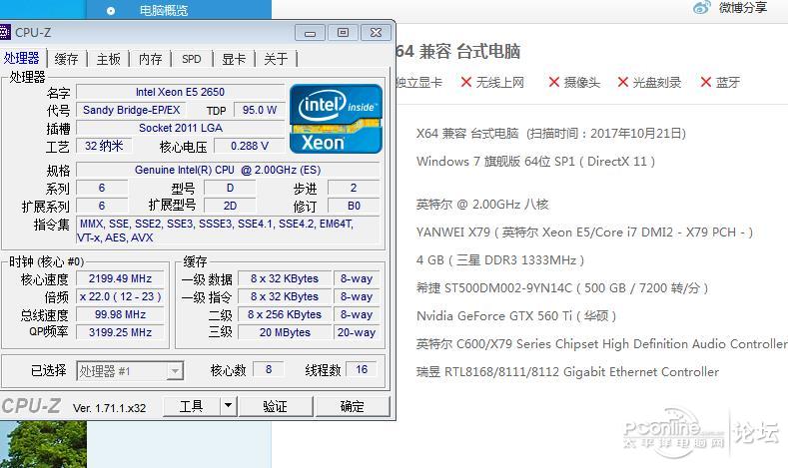Click the instruction set list field
788x468 pixels.
(x=228, y=231)
